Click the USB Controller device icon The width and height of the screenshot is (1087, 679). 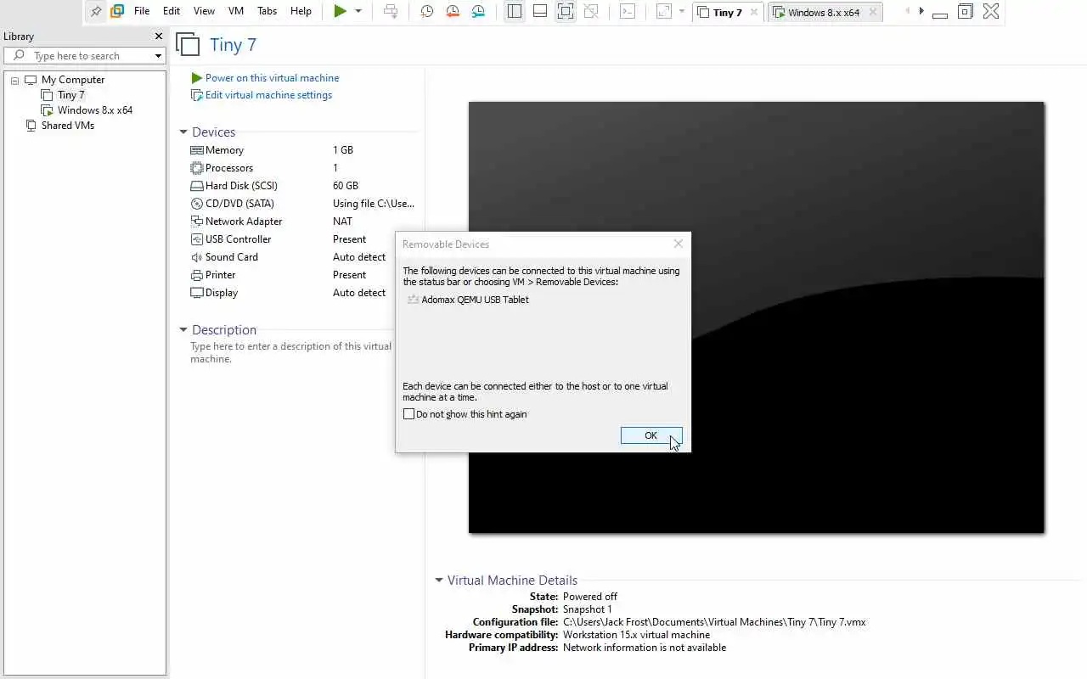(x=197, y=239)
